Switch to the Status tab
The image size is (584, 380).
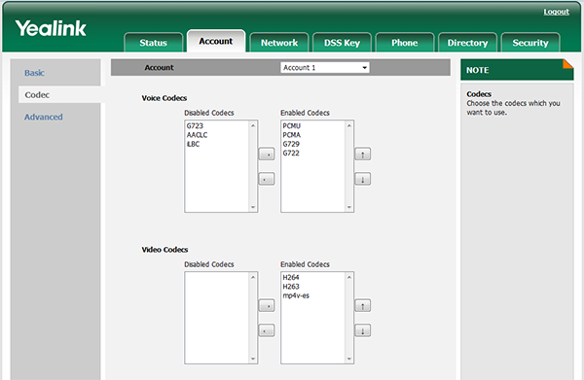point(154,43)
